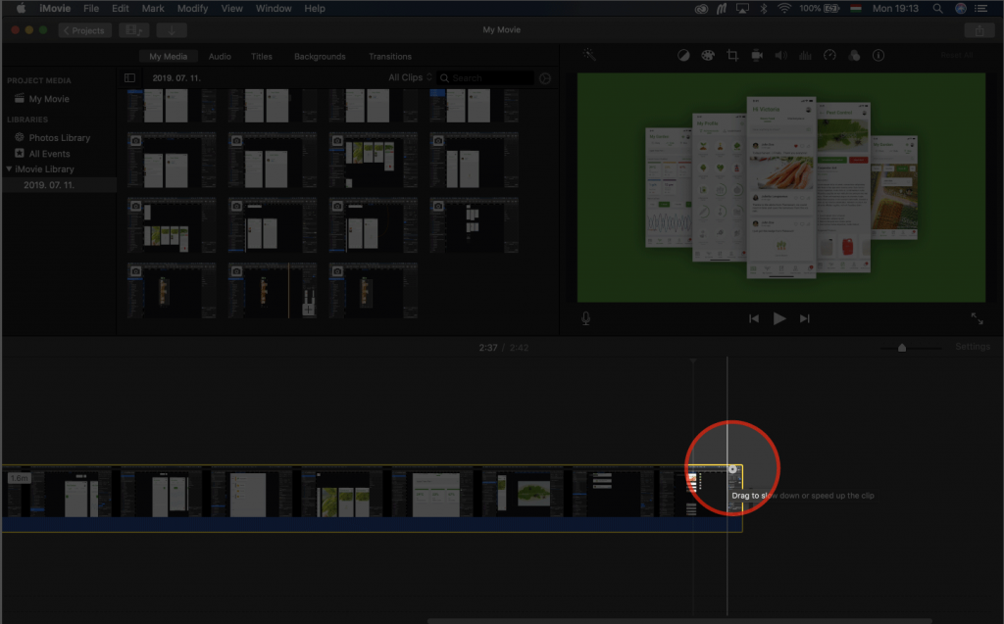This screenshot has width=1004, height=624.
Task: Skip to next clip
Action: click(805, 318)
